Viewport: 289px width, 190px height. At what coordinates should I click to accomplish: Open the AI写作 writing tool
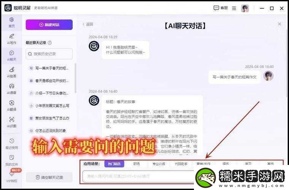pyautogui.click(x=12, y=39)
